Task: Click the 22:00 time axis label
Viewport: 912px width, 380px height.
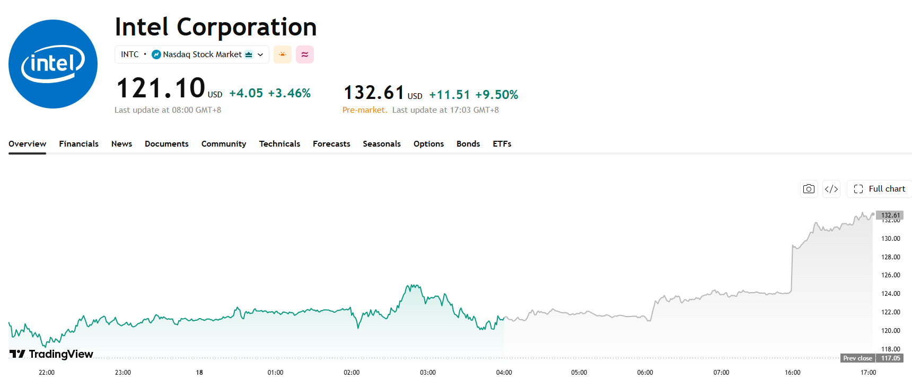Action: [47, 373]
